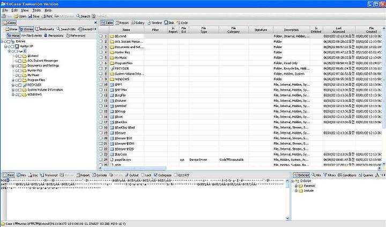This screenshot has height=227, width=386.
Task: Print via the Print toolbar button
Action: [47, 16]
